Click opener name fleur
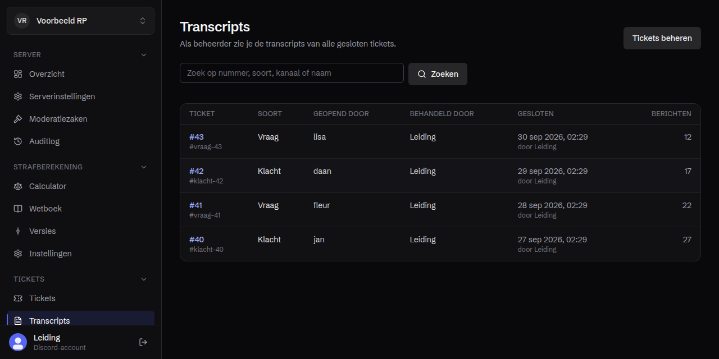The width and height of the screenshot is (719, 359). pos(322,205)
